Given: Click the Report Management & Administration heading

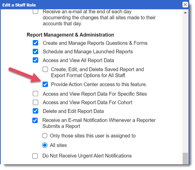Looking at the screenshot, I should 70,35.
